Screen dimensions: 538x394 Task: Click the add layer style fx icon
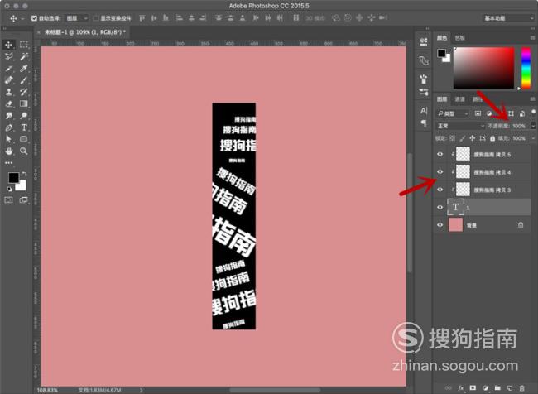tap(461, 388)
